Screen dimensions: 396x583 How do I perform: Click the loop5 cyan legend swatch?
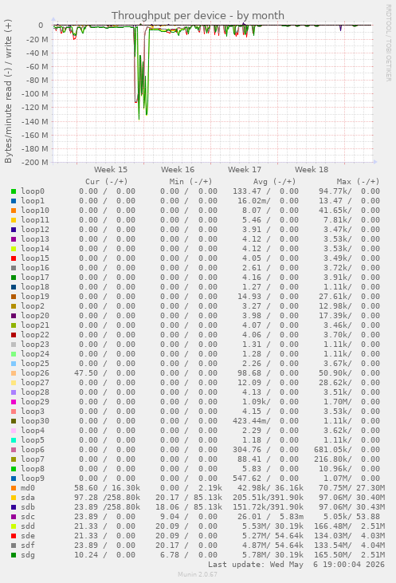point(14,440)
